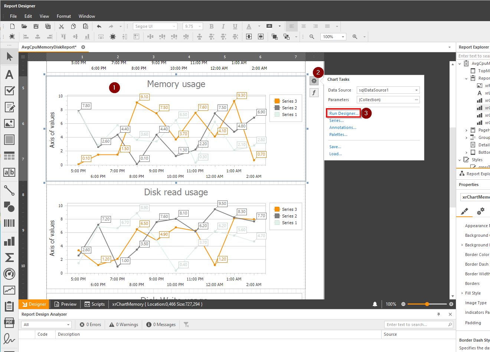The height and width of the screenshot is (352, 490).
Task: Select the Label tool
Action: point(9,74)
